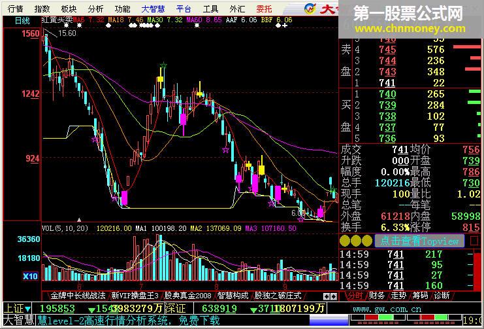
Task: Click the BBF 6.06 indicator label
Action: click(x=276, y=20)
